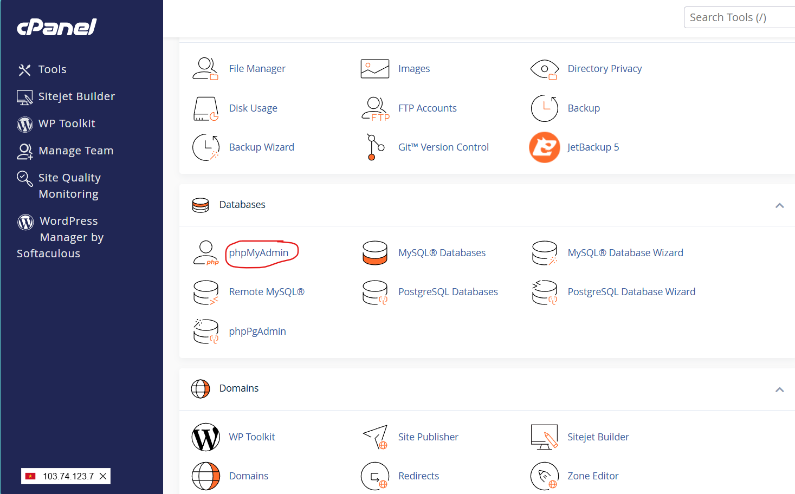Collapse the Domains section chevron

pyautogui.click(x=779, y=389)
